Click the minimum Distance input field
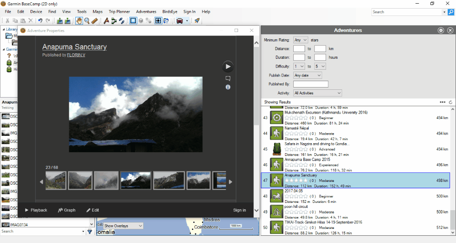The image size is (456, 243). click(x=299, y=49)
